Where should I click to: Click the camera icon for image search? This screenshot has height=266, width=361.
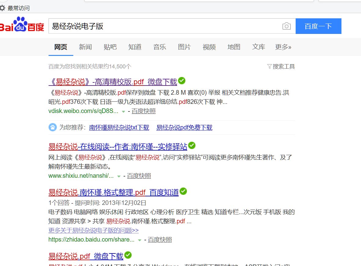(286, 26)
